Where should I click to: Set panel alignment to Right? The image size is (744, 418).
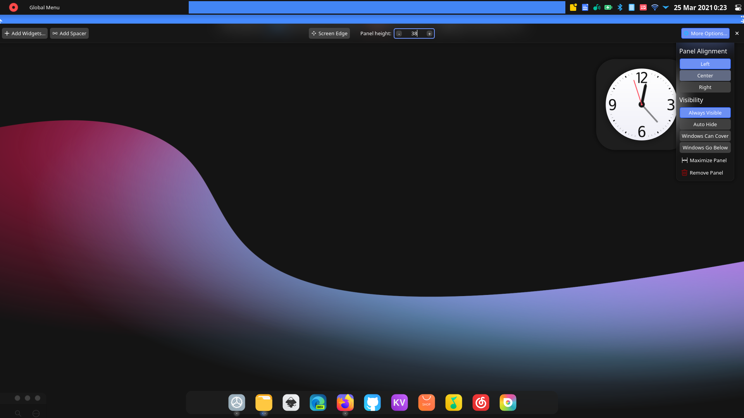[x=705, y=87]
